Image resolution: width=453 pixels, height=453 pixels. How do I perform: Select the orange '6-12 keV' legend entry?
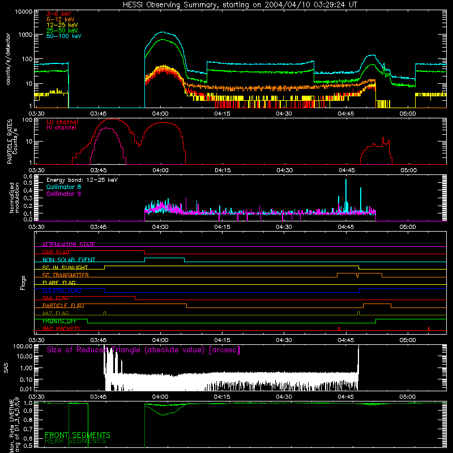click(x=61, y=19)
